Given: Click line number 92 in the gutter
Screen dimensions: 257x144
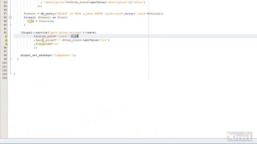Looking at the screenshot, I should pyautogui.click(x=5, y=33).
